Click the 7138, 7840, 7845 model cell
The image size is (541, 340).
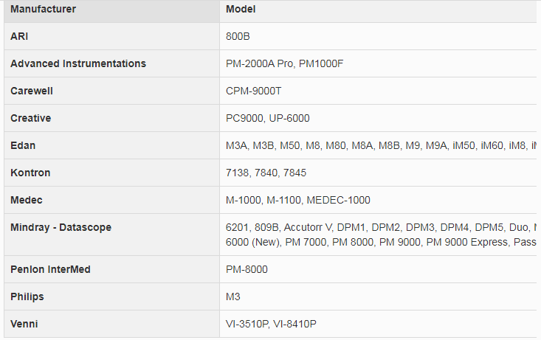pyautogui.click(x=266, y=173)
